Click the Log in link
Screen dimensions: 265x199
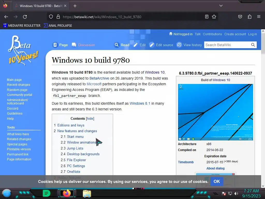(x=252, y=34)
